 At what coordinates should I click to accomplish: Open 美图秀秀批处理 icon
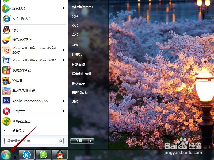point(6,91)
